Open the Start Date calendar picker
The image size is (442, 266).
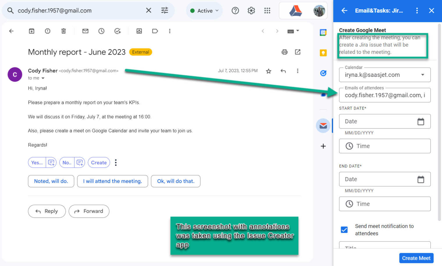pos(421,122)
